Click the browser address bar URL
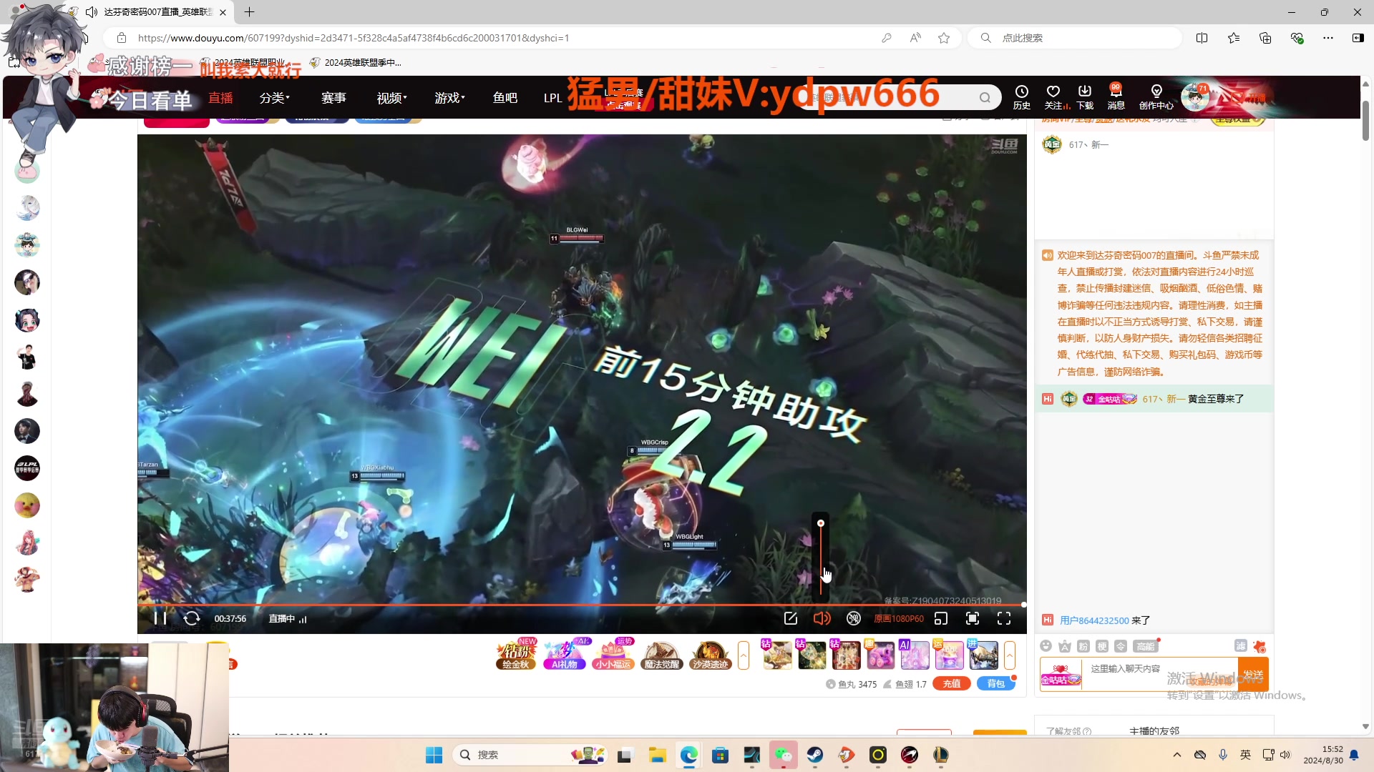The width and height of the screenshot is (1374, 772). (354, 38)
